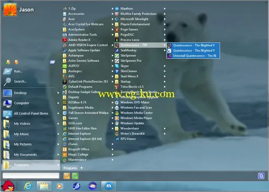Click the DOSBox-0.74 icon

coord(65,103)
